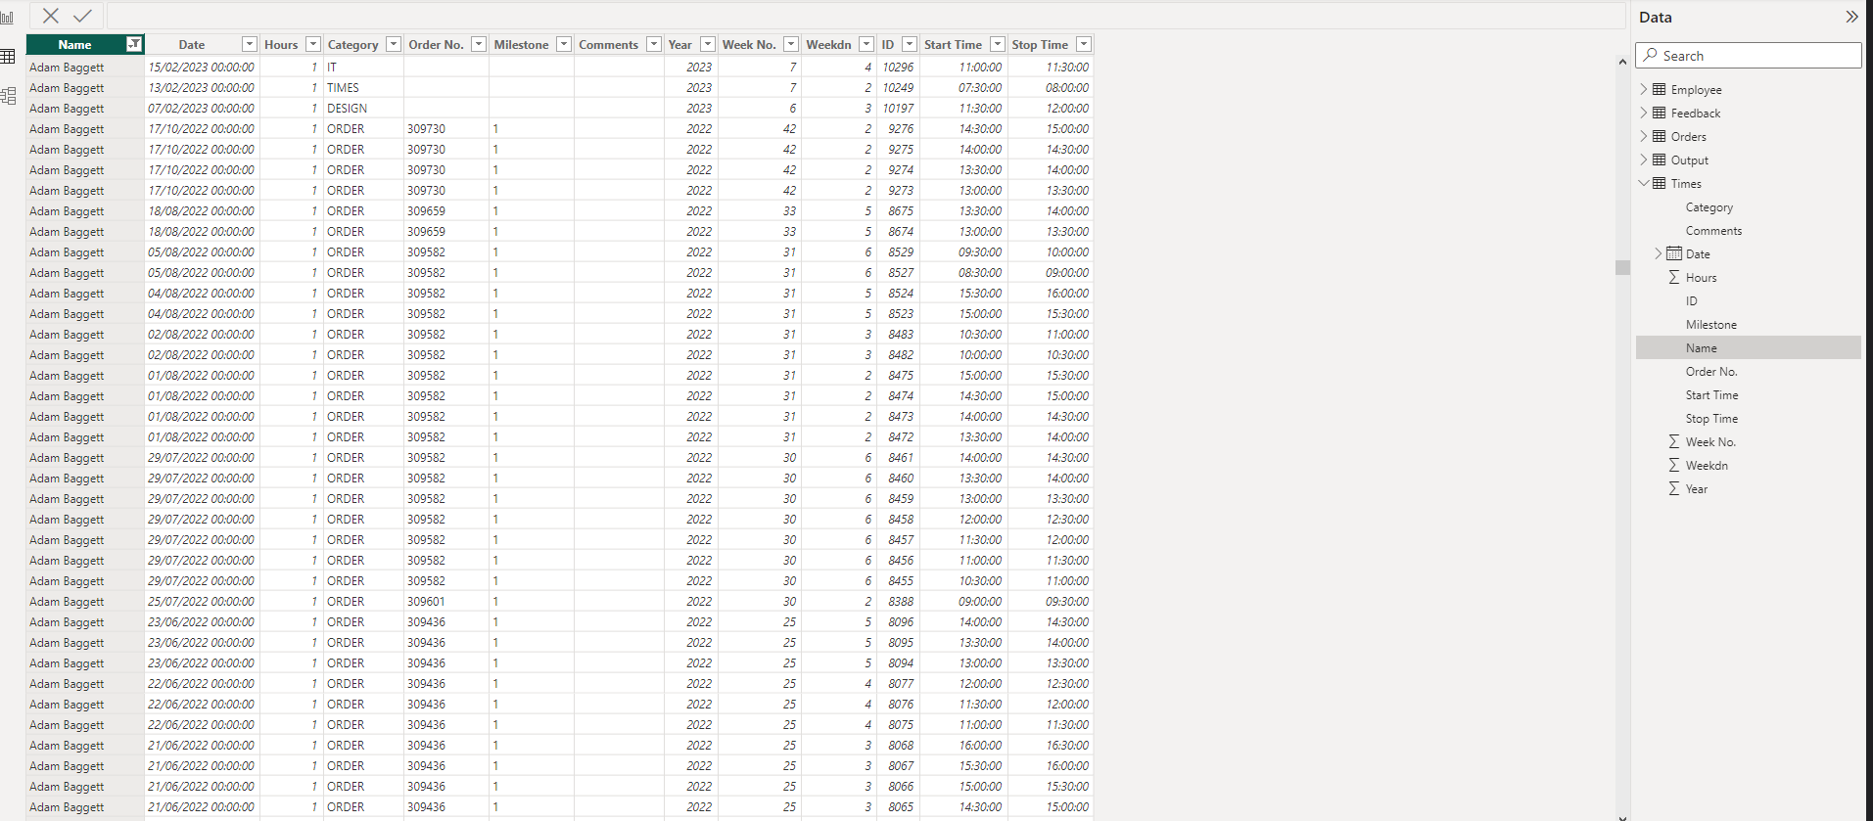Click the sigma icon beside the Year field
1873x821 pixels.
point(1674,488)
